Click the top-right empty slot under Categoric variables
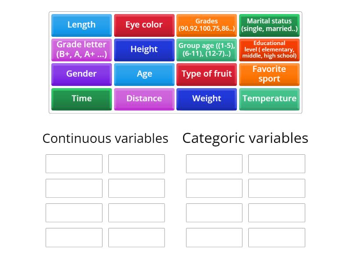Viewport: 351px width, 263px height. pyautogui.click(x=276, y=163)
